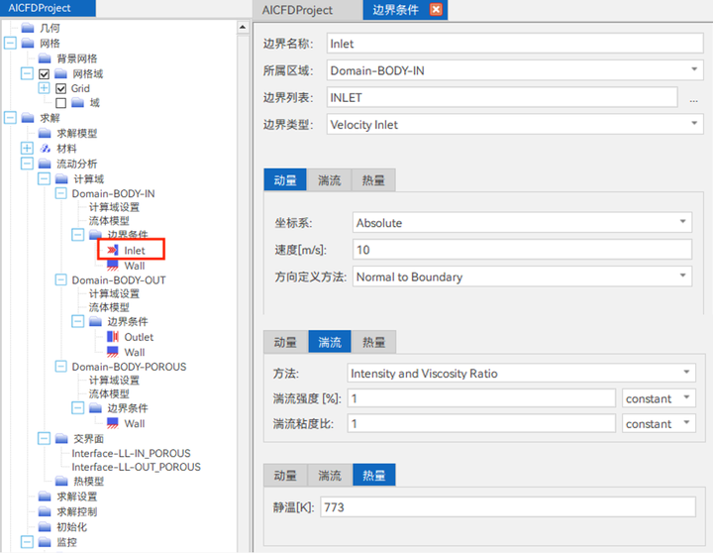Click the 求解 folder icon
This screenshot has height=553, width=713.
[28, 118]
